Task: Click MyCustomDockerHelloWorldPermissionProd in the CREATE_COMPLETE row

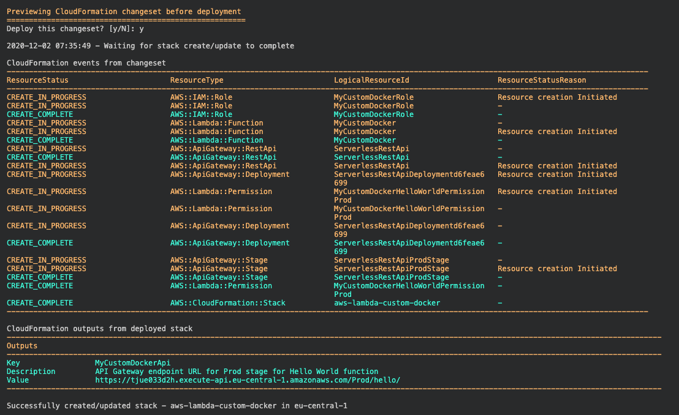Action: [x=409, y=290]
